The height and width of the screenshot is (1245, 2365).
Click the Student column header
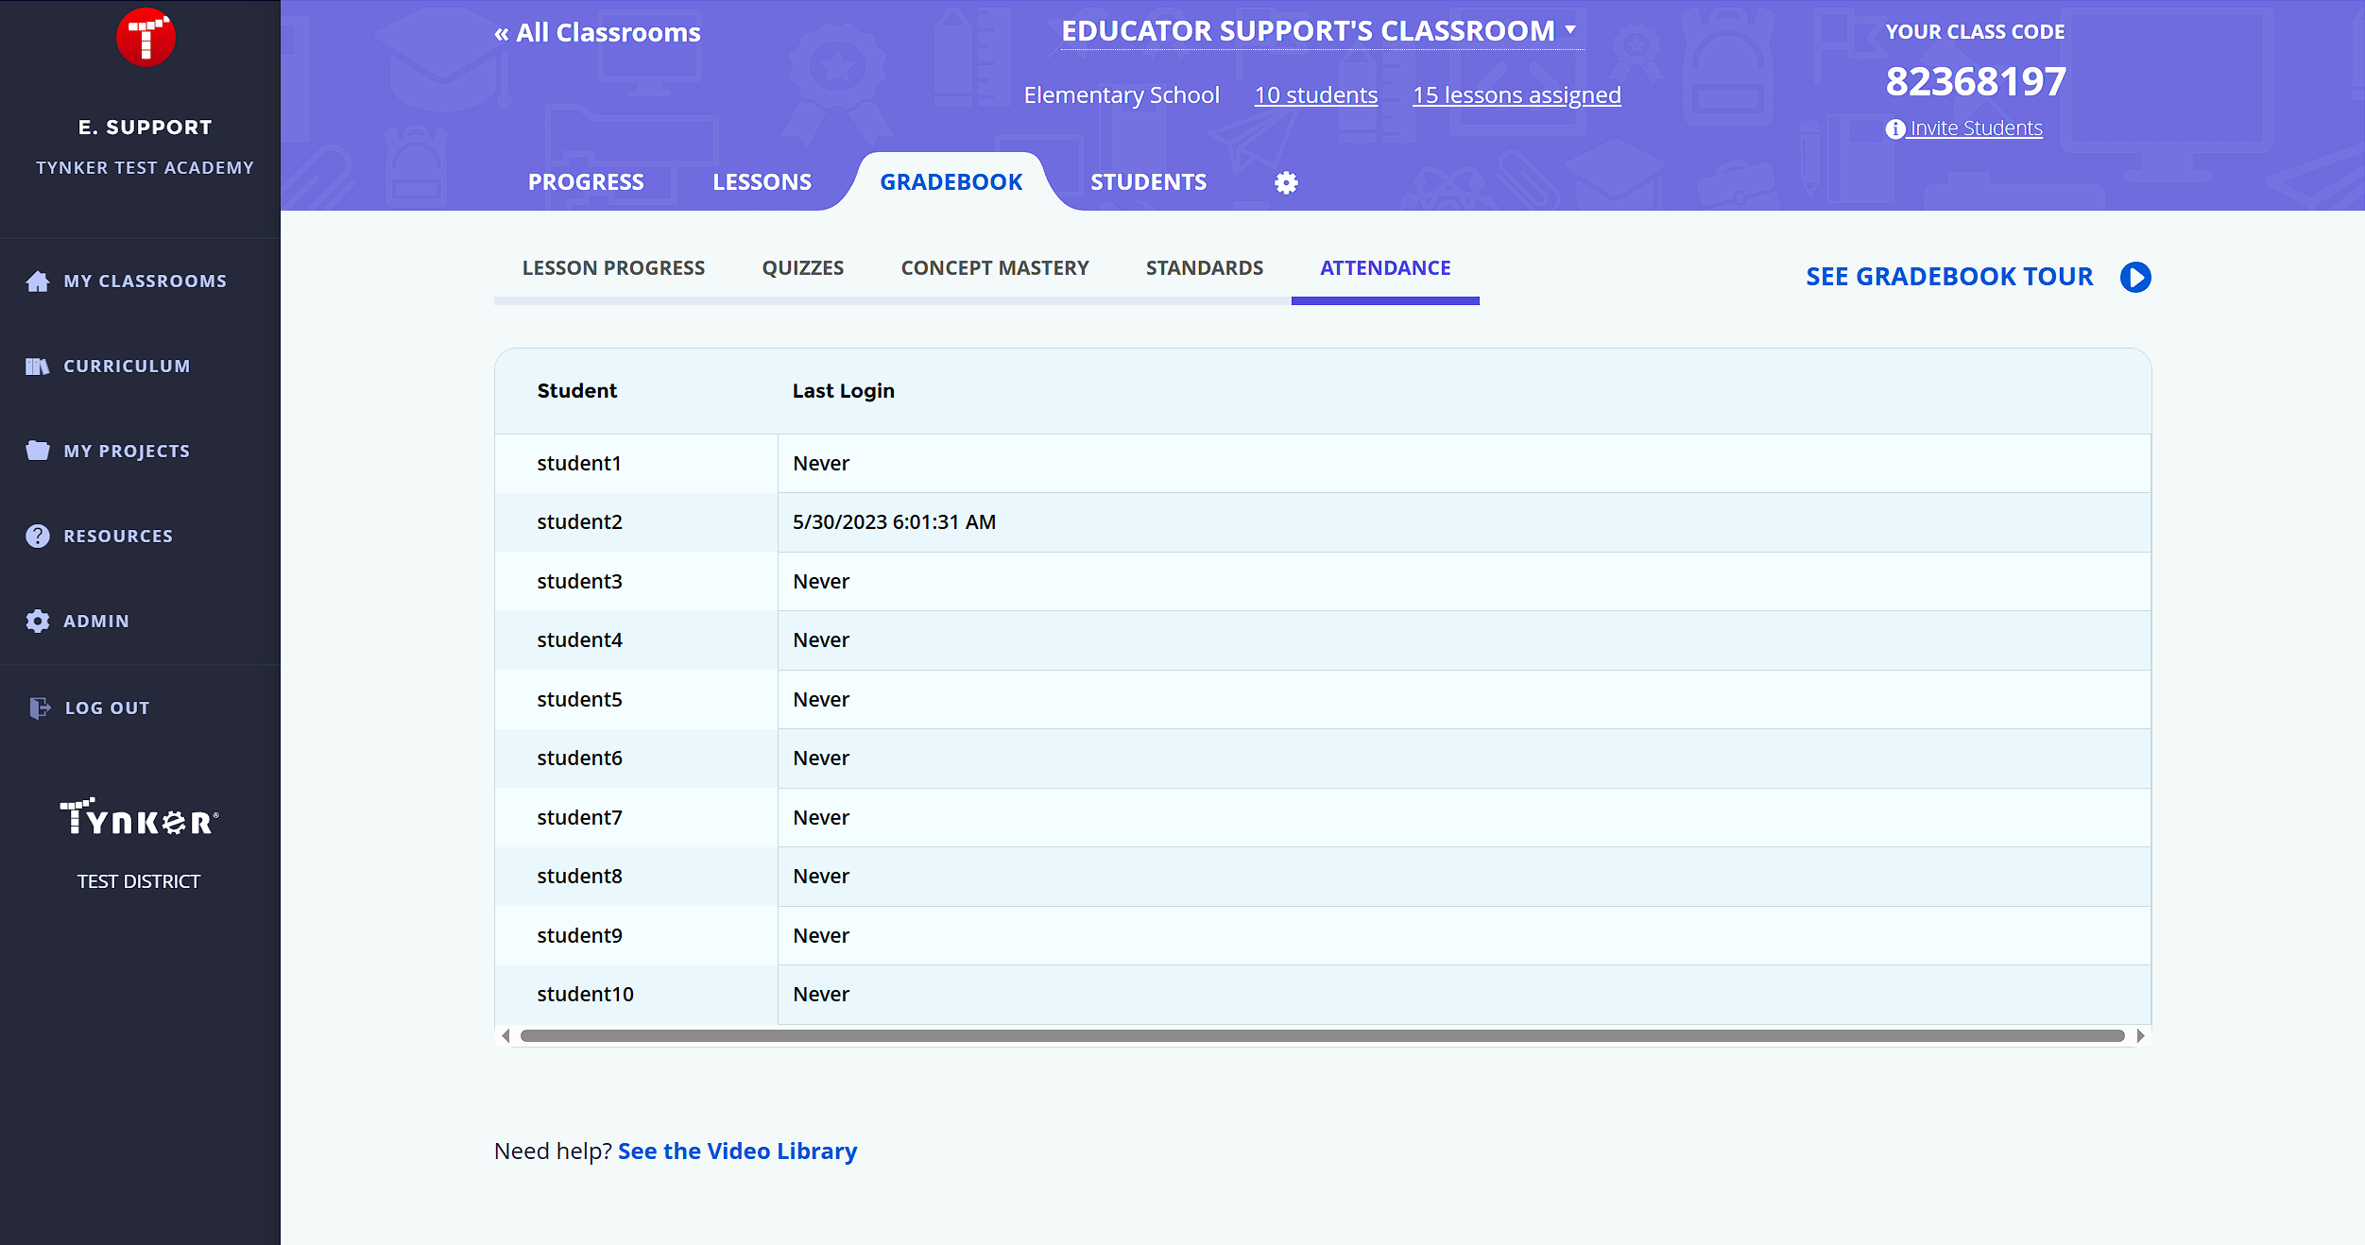click(576, 391)
